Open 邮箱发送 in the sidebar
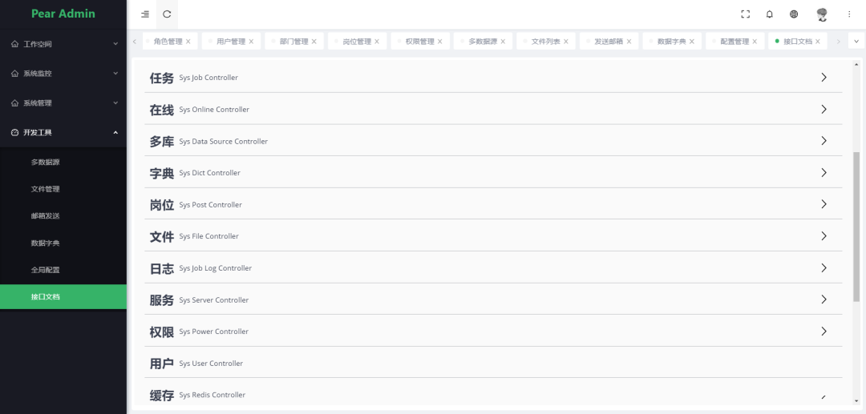 [x=63, y=216]
